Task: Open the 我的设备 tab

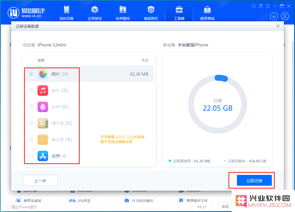Action: 66,13
